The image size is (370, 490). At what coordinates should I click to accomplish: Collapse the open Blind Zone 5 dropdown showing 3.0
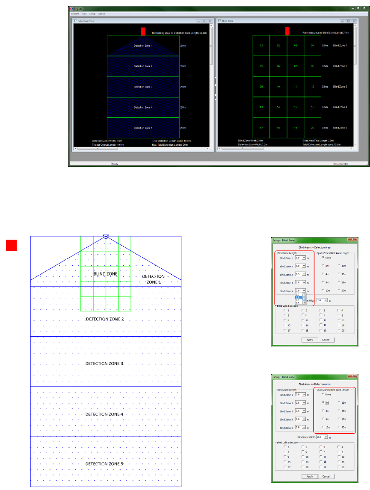(x=304, y=290)
